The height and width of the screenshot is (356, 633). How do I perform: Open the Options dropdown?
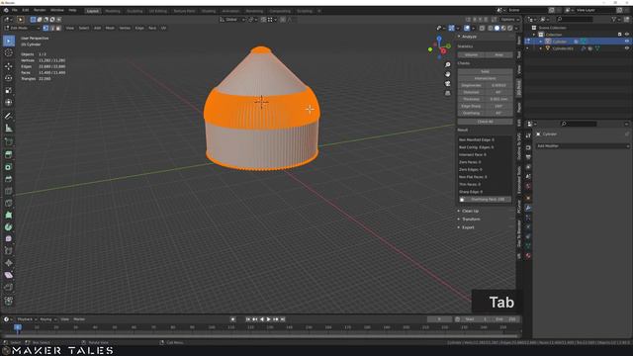click(509, 20)
